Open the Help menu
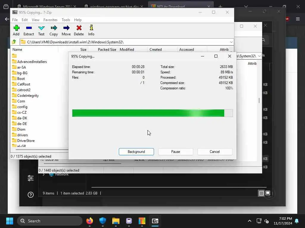 point(78,20)
